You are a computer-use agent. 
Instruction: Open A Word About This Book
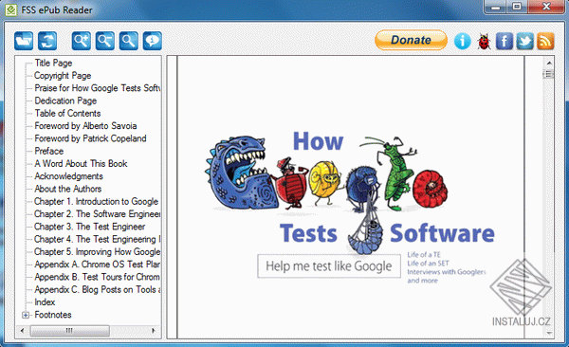click(x=81, y=164)
